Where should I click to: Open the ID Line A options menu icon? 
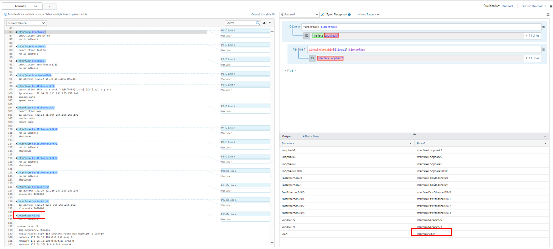[544, 27]
